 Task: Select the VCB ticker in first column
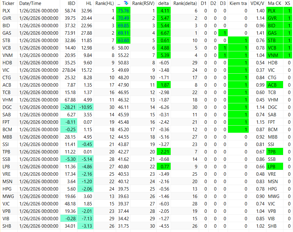(7, 48)
